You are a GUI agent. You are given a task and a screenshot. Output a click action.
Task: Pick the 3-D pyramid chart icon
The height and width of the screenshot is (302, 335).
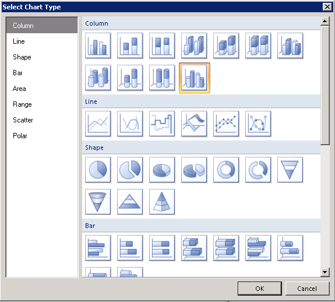click(162, 202)
